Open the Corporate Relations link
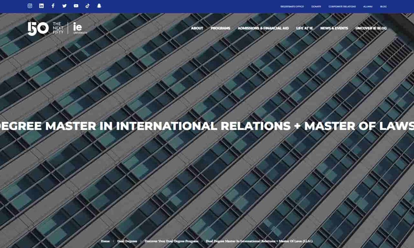Viewport: 414px width, 248px height. (x=342, y=6)
